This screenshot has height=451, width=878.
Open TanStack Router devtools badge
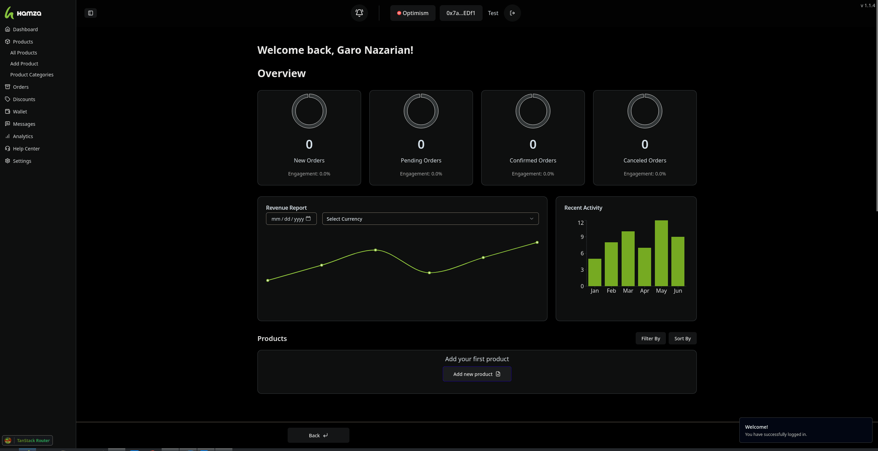(x=27, y=440)
